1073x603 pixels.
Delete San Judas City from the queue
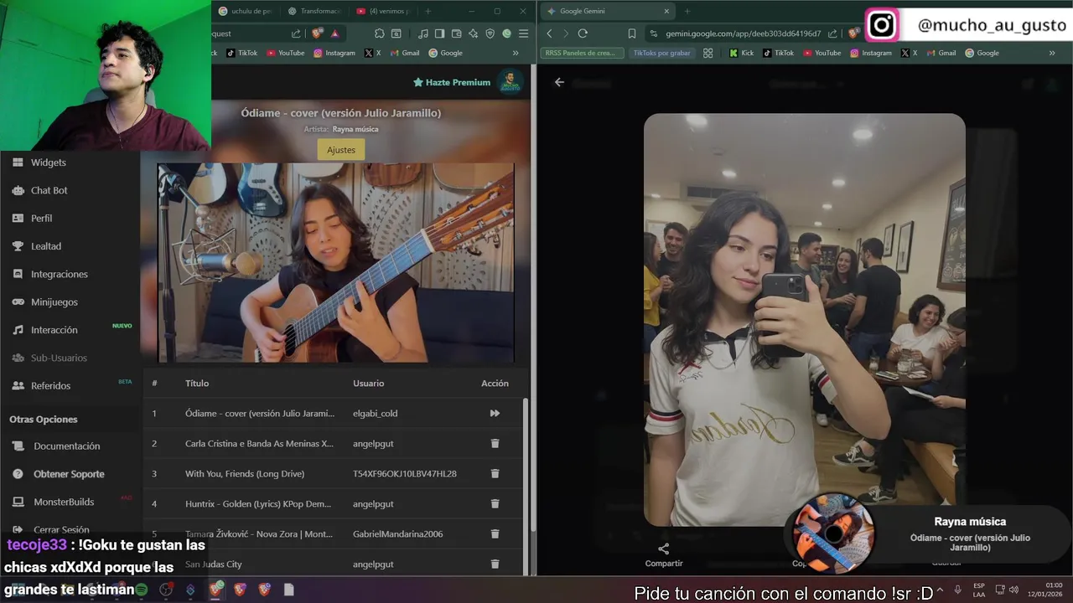pyautogui.click(x=495, y=564)
